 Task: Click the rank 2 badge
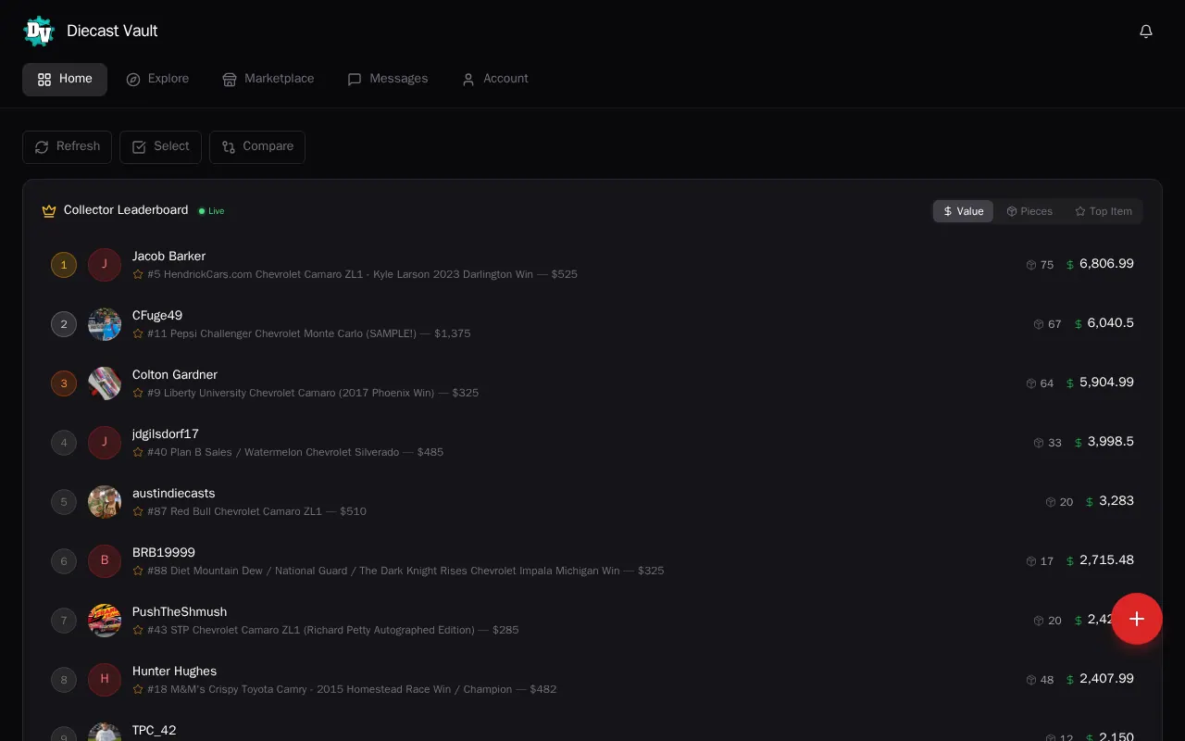click(64, 324)
